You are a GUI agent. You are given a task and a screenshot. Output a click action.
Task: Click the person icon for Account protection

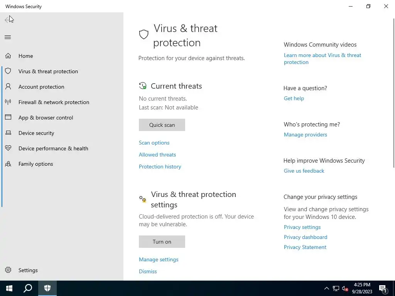coord(8,87)
